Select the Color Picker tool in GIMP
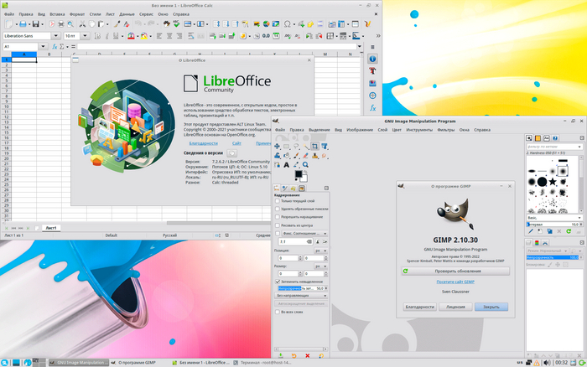This screenshot has width=587, height=367. [x=296, y=164]
